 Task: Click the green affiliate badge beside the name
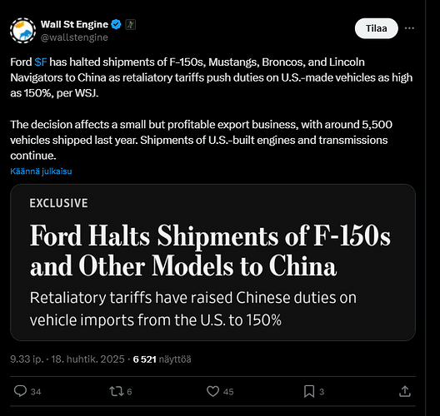[130, 25]
